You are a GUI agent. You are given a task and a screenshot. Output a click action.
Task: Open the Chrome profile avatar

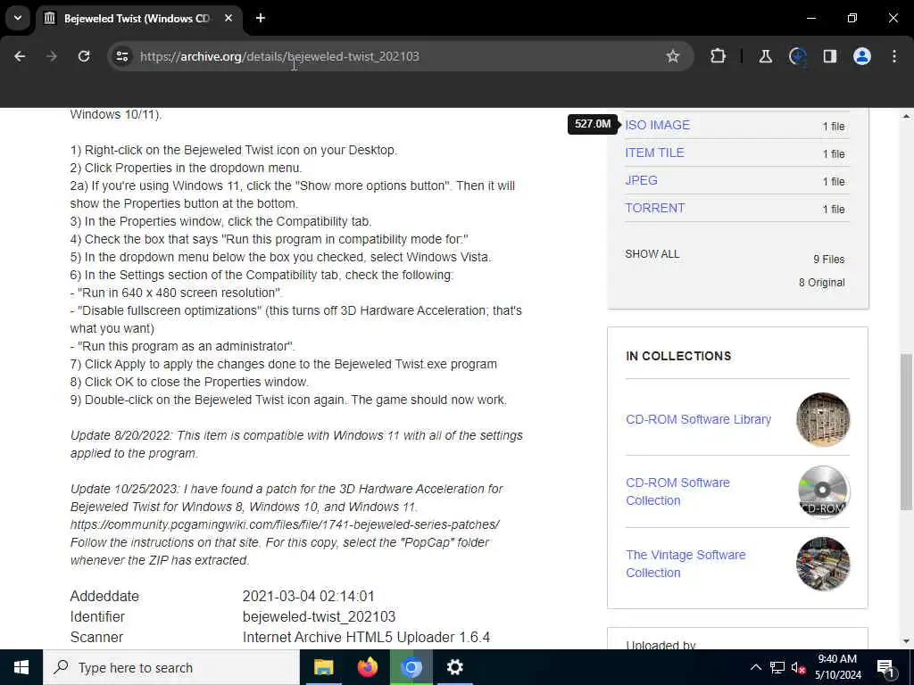pyautogui.click(x=862, y=56)
